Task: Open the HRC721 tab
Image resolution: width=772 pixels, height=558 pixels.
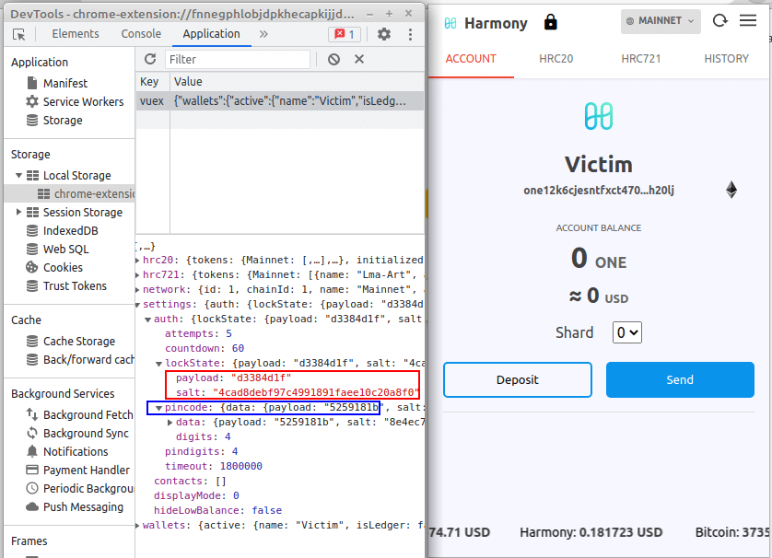Action: pos(640,59)
